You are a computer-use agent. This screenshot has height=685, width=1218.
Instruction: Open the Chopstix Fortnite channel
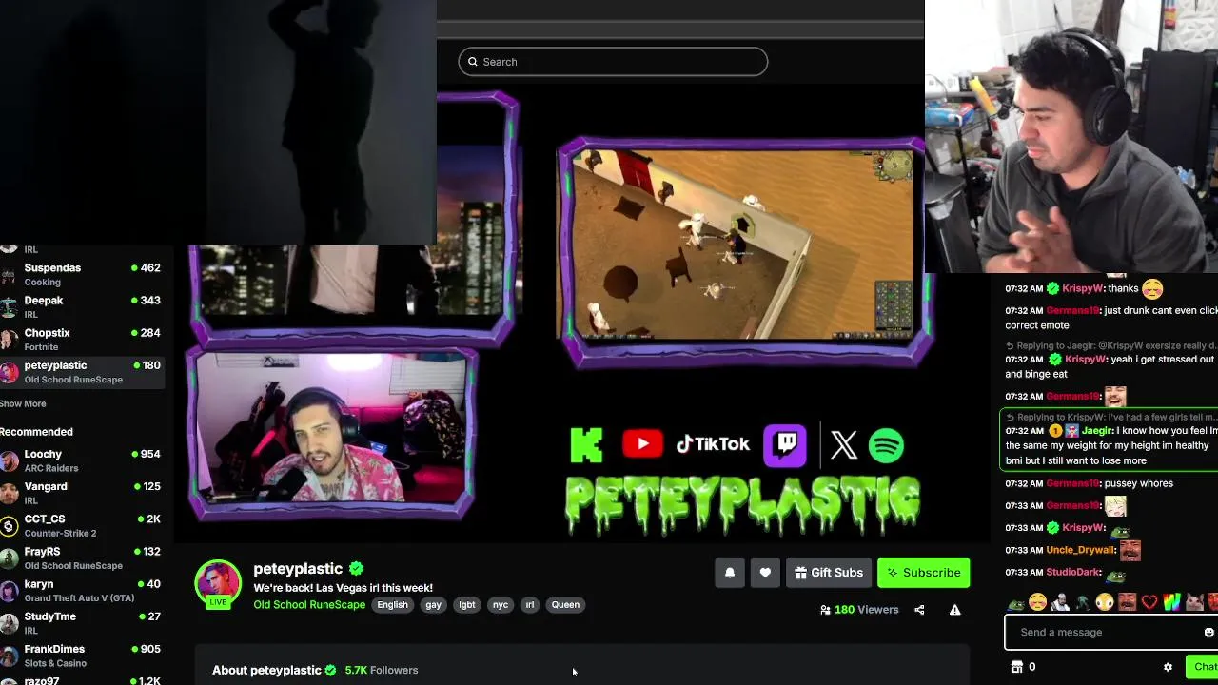pyautogui.click(x=82, y=339)
